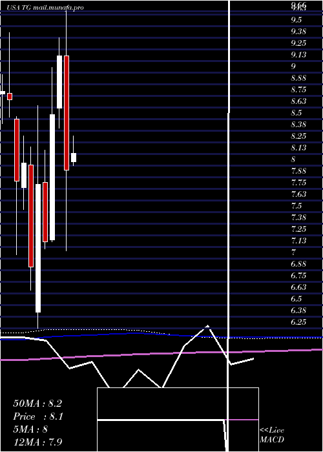Click the 8.13 price axis label
This screenshot has width=323, height=452.
298,148
